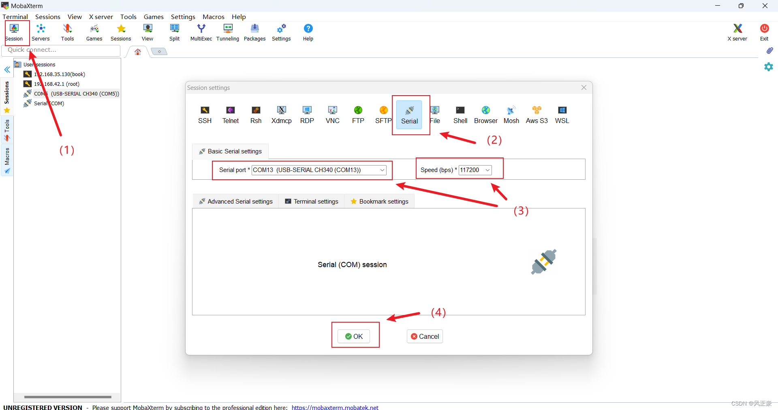
Task: Click the paperclip icon at right edge
Action: point(769,51)
